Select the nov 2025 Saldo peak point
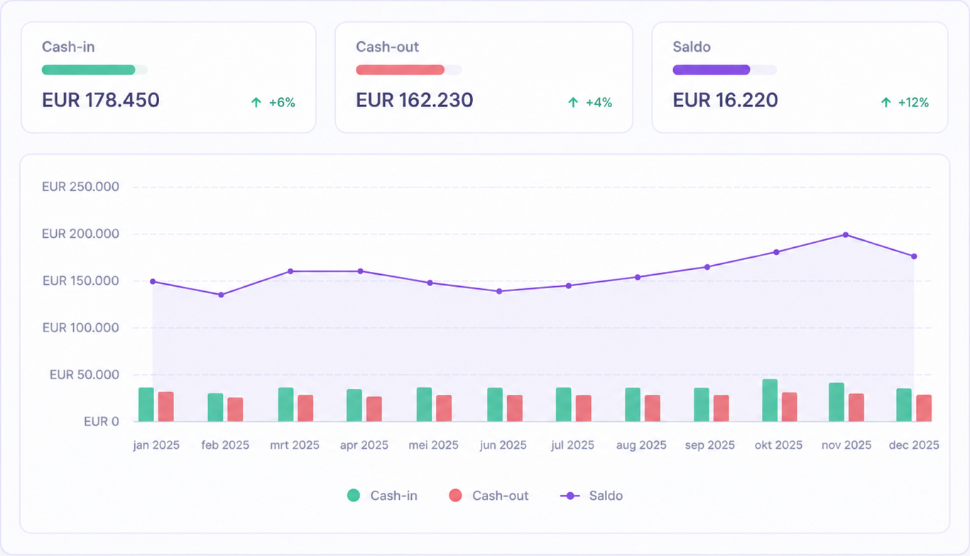Image resolution: width=970 pixels, height=556 pixels. tap(845, 234)
